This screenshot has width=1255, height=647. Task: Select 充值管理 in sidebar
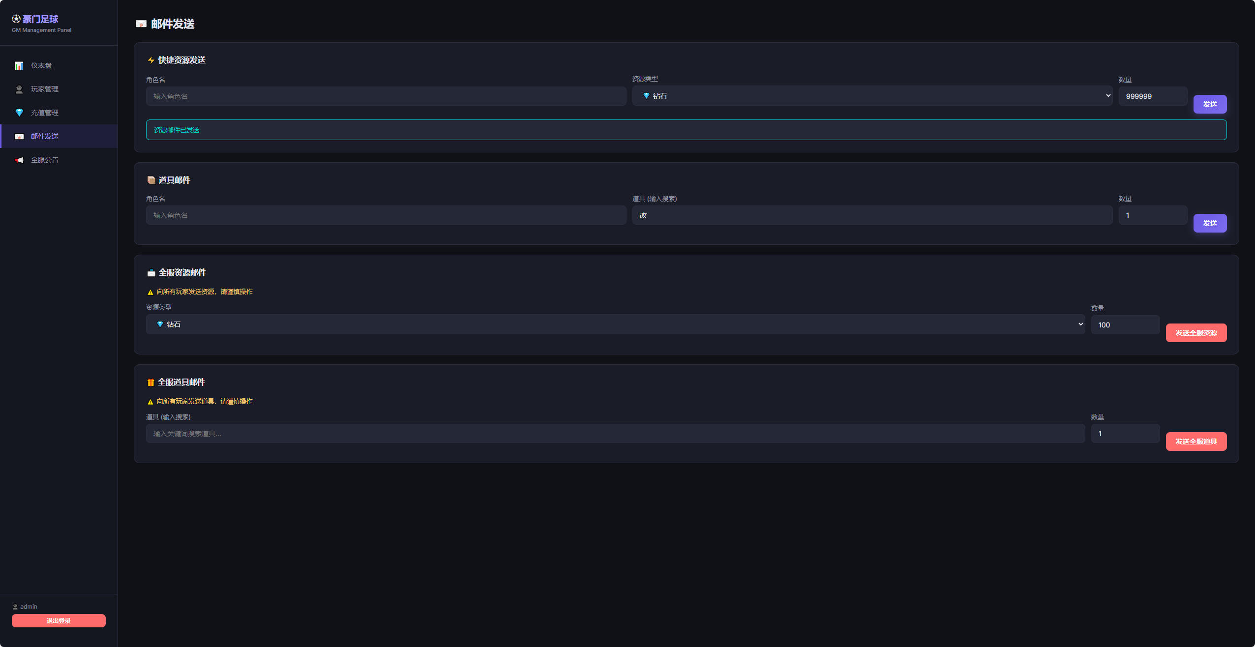coord(44,113)
